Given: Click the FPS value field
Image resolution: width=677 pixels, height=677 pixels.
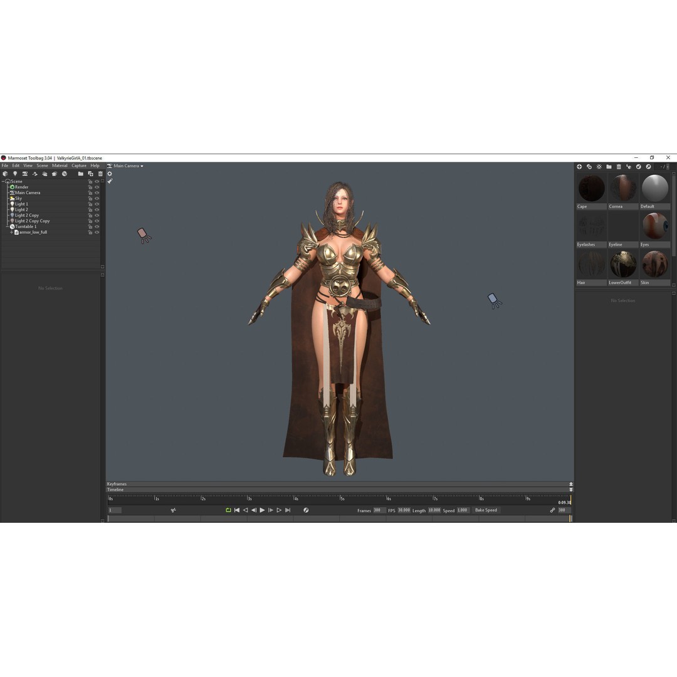Looking at the screenshot, I should pos(404,510).
